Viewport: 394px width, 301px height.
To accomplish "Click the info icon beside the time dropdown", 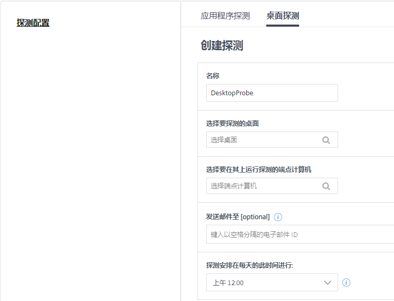I will (346, 282).
